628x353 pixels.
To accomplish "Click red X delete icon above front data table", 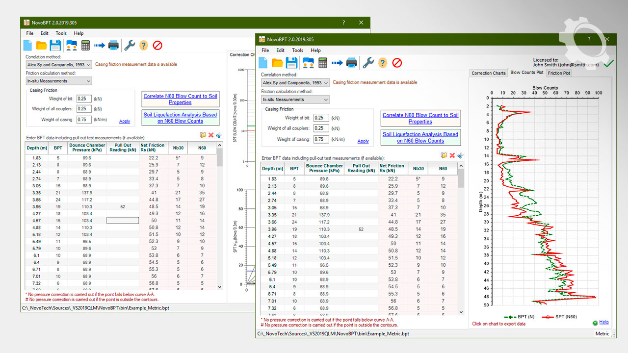I will [452, 155].
